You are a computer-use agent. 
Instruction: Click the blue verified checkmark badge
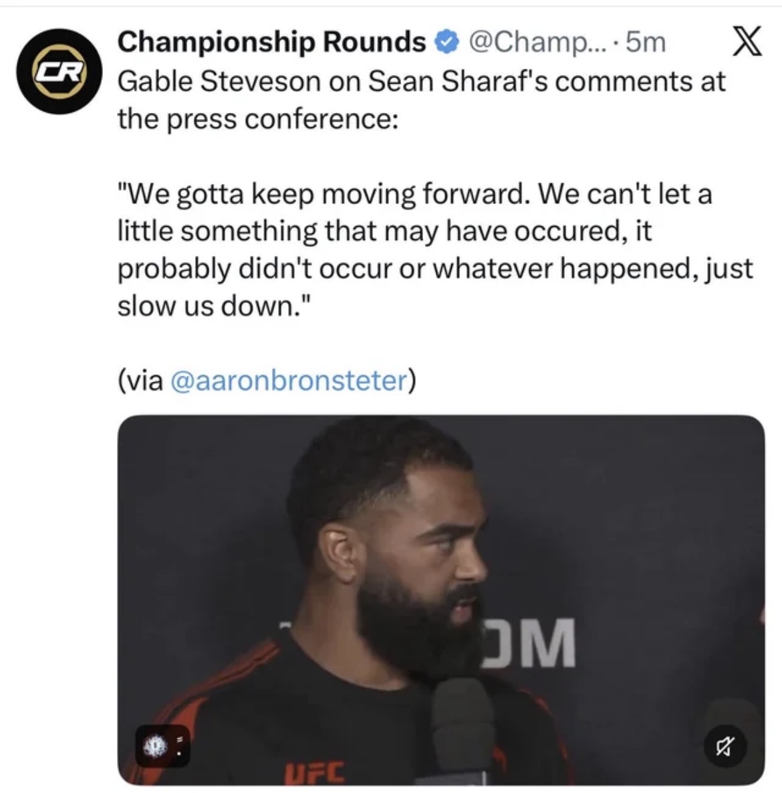click(x=447, y=42)
